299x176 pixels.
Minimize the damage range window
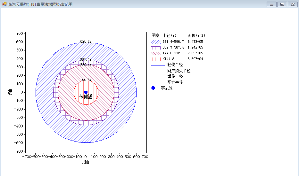271,4
